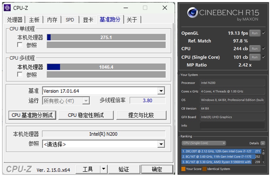Viewport: 271px width, 177px height.
Task: Click the 多线程倍率 field showing 3.80
Action: pos(147,101)
